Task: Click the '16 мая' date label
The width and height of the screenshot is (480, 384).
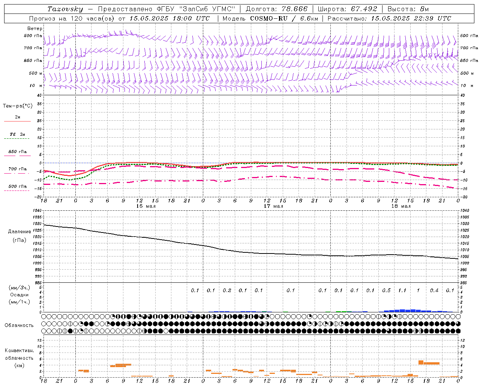Action: (146, 206)
